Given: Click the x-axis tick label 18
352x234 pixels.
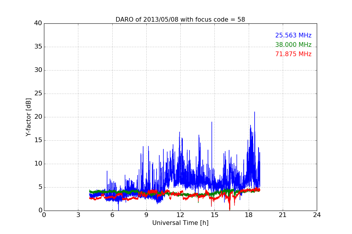Looking at the screenshot, I should [248, 215].
